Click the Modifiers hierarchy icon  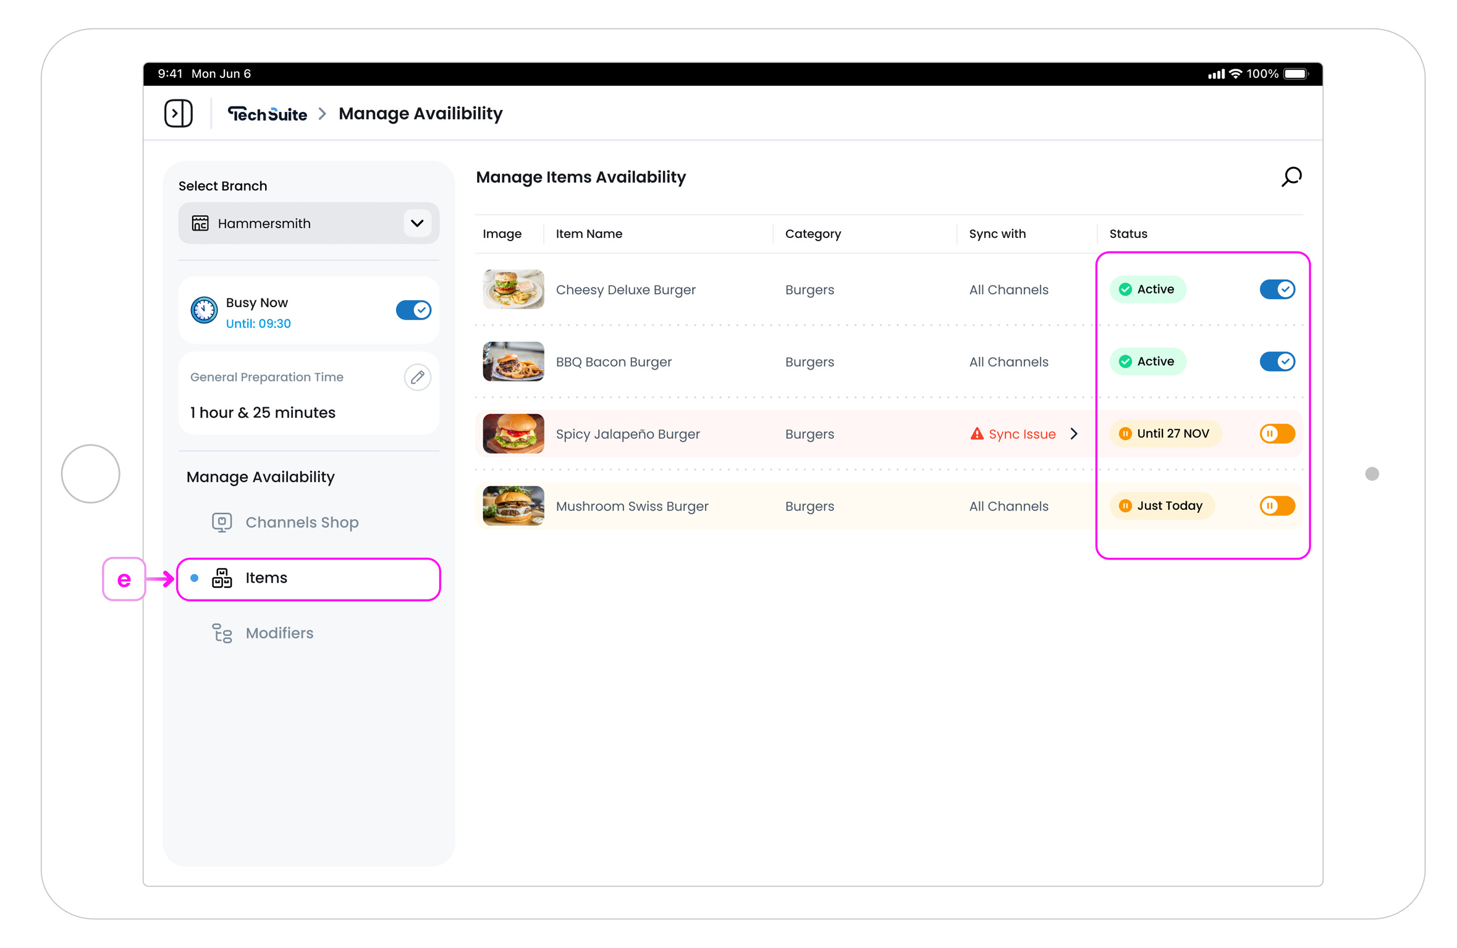[x=222, y=633]
